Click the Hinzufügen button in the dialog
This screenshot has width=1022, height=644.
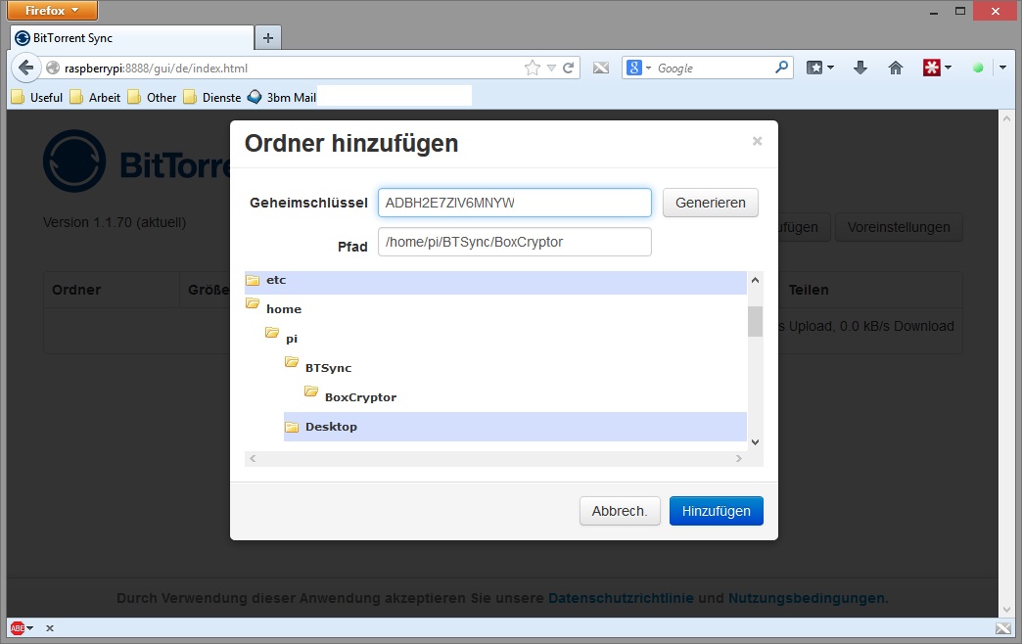[717, 511]
